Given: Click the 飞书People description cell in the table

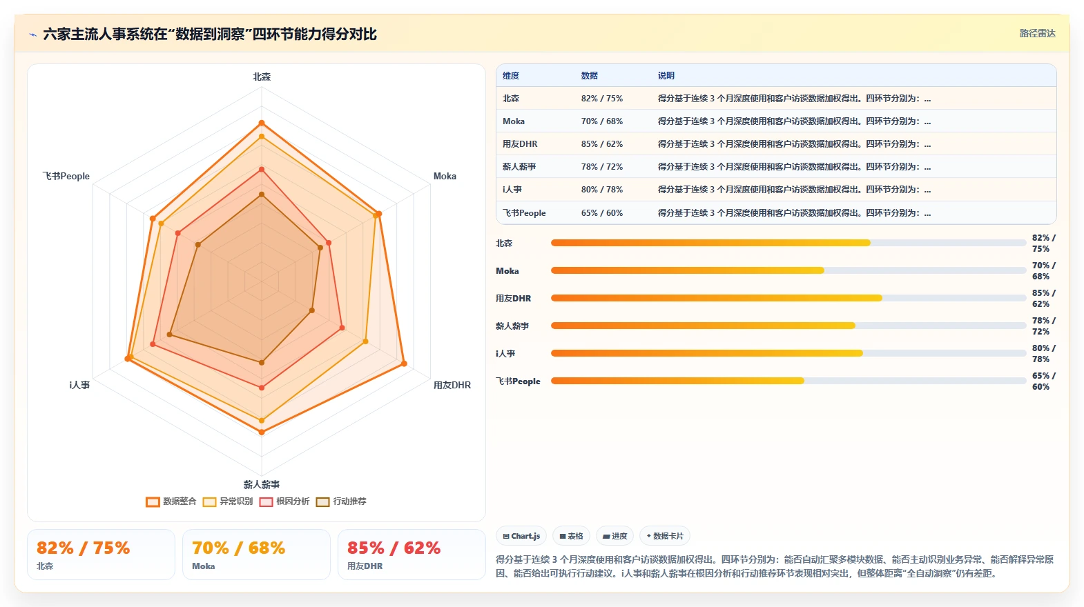Looking at the screenshot, I should click(x=794, y=213).
